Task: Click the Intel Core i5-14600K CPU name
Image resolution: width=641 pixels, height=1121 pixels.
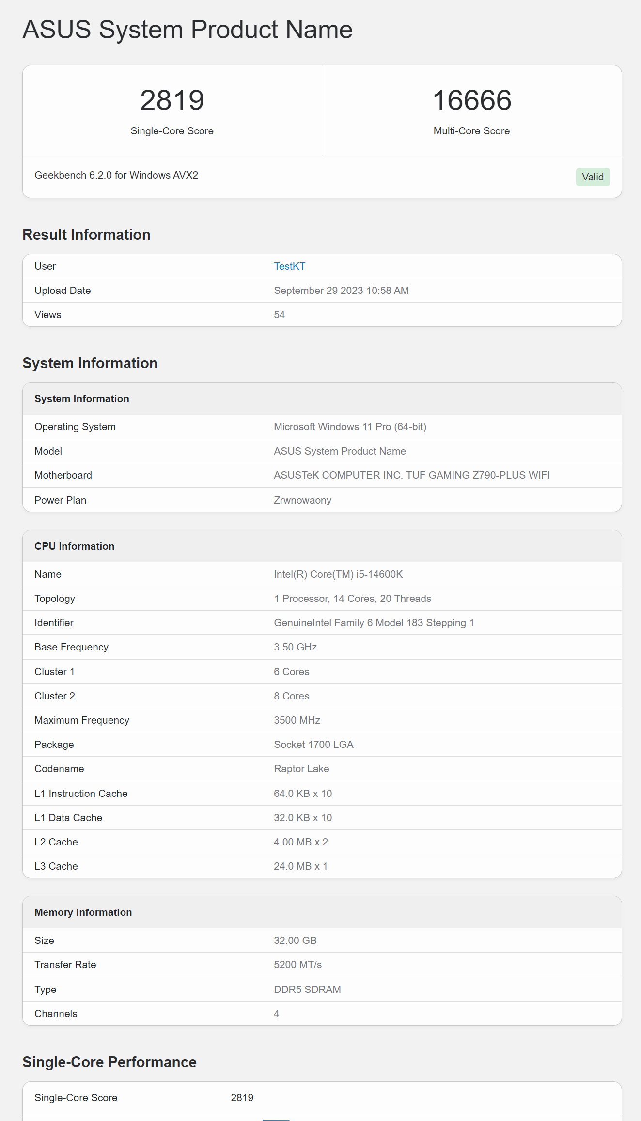Action: [338, 574]
